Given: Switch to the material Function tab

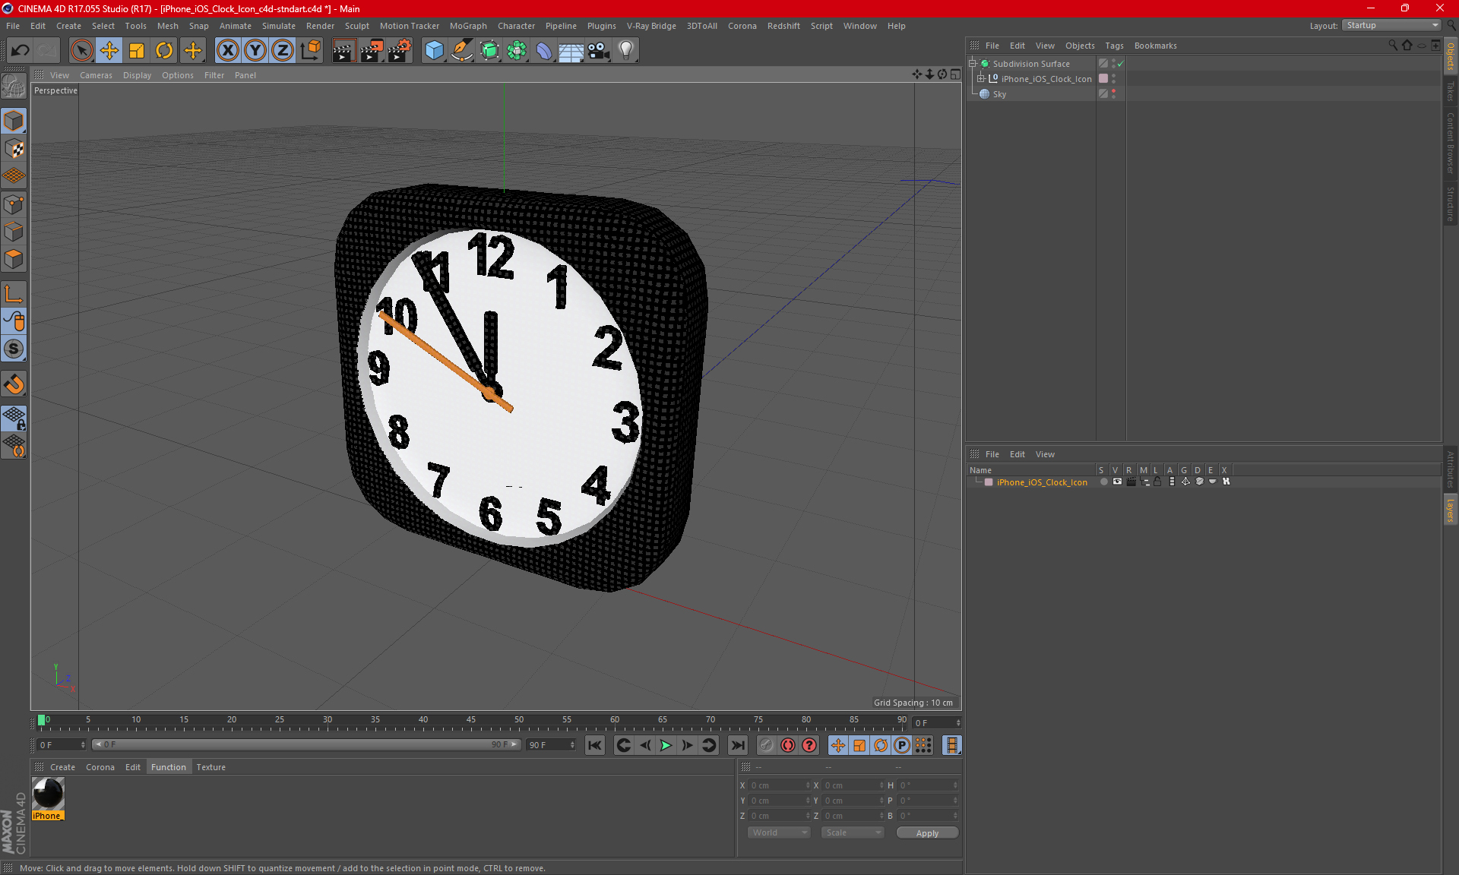Looking at the screenshot, I should pos(168,767).
